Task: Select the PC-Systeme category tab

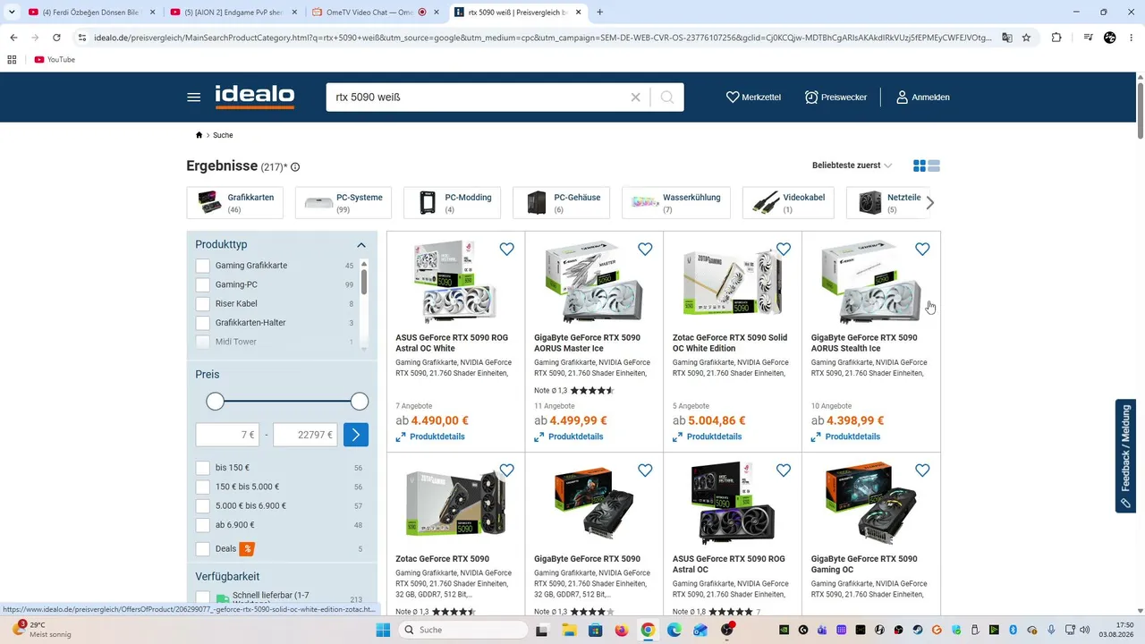Action: pos(343,203)
